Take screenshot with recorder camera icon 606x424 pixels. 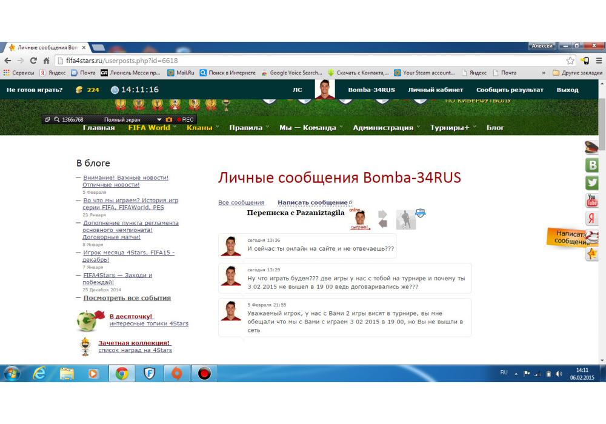[169, 120]
